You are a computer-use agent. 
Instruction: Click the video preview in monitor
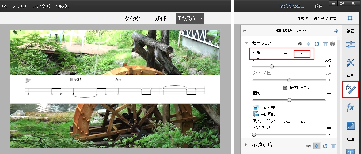pyautogui.click(x=115, y=89)
